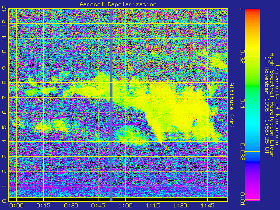This screenshot has width=280, height=210.
Task: Click the 1:15 time axis label
Action: click(153, 206)
